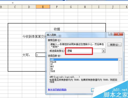128x98 pixels.
Task: Select column C header
Action: coord(15,7)
